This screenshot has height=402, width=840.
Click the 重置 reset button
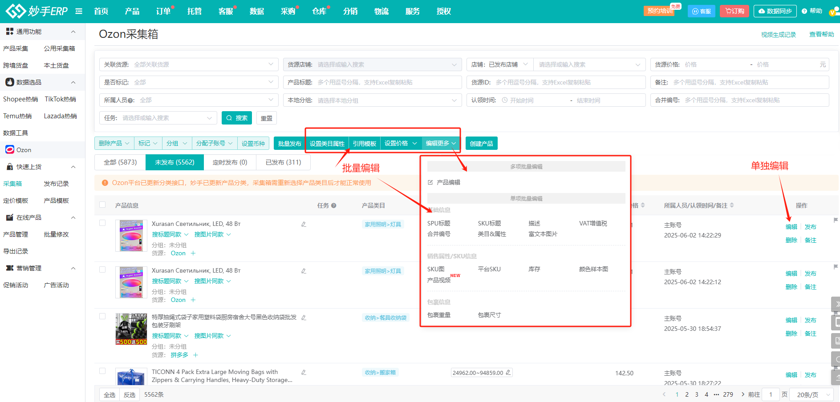267,118
